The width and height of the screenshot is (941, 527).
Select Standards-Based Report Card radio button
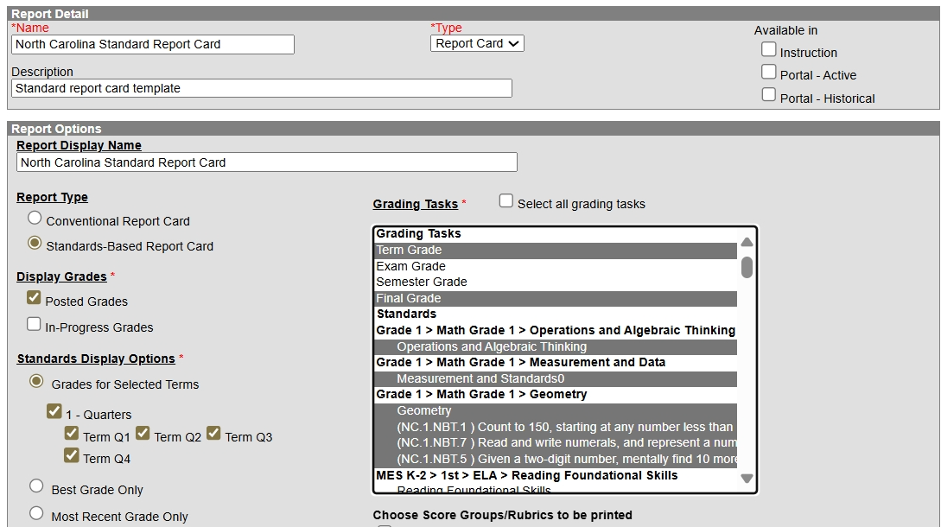point(35,243)
